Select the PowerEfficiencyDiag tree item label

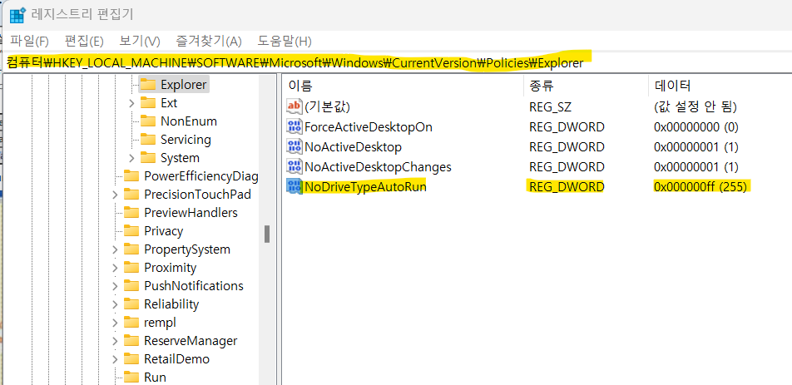coord(201,176)
